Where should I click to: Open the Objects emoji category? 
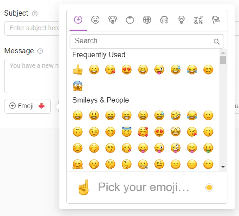(181, 20)
